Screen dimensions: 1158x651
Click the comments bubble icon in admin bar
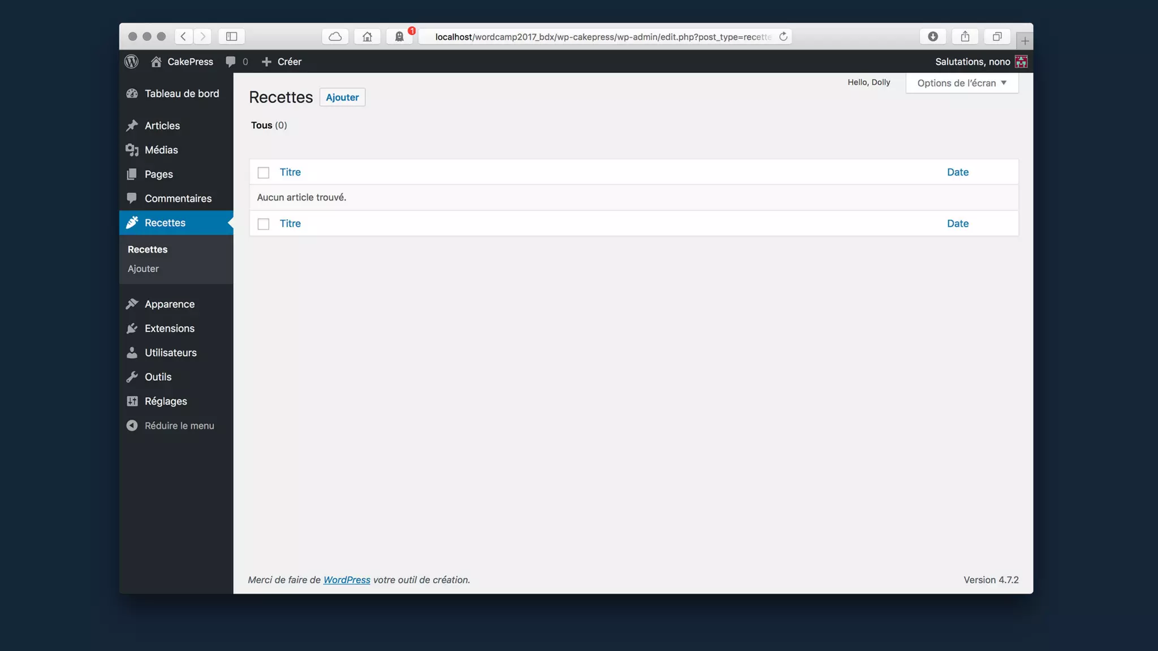coord(230,62)
